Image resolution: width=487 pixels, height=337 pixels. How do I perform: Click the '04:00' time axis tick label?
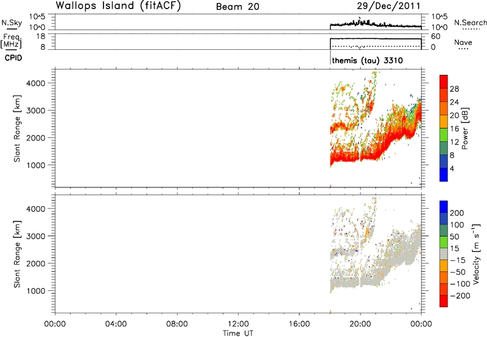(x=116, y=324)
